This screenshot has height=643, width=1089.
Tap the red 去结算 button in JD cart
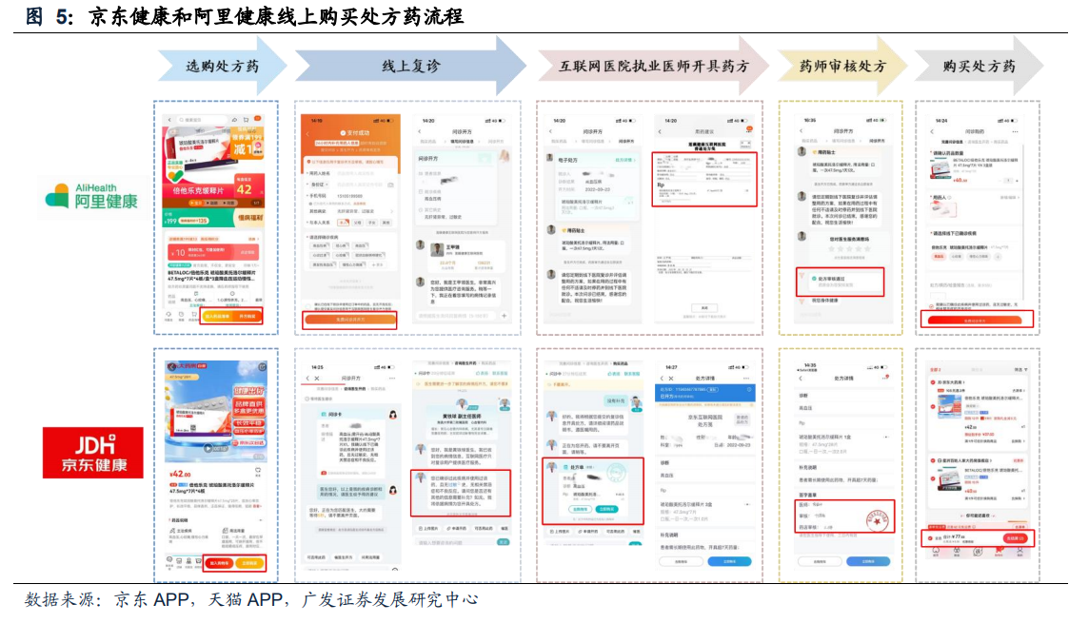pos(1014,538)
